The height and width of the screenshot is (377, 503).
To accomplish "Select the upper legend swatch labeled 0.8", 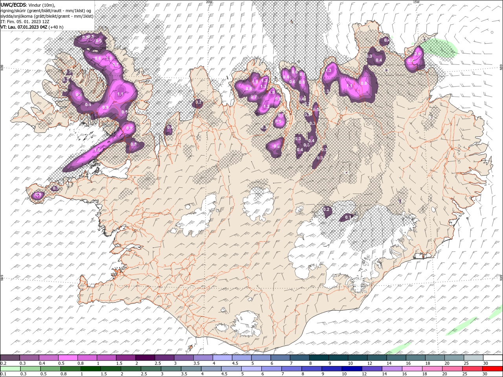I will tap(87, 358).
